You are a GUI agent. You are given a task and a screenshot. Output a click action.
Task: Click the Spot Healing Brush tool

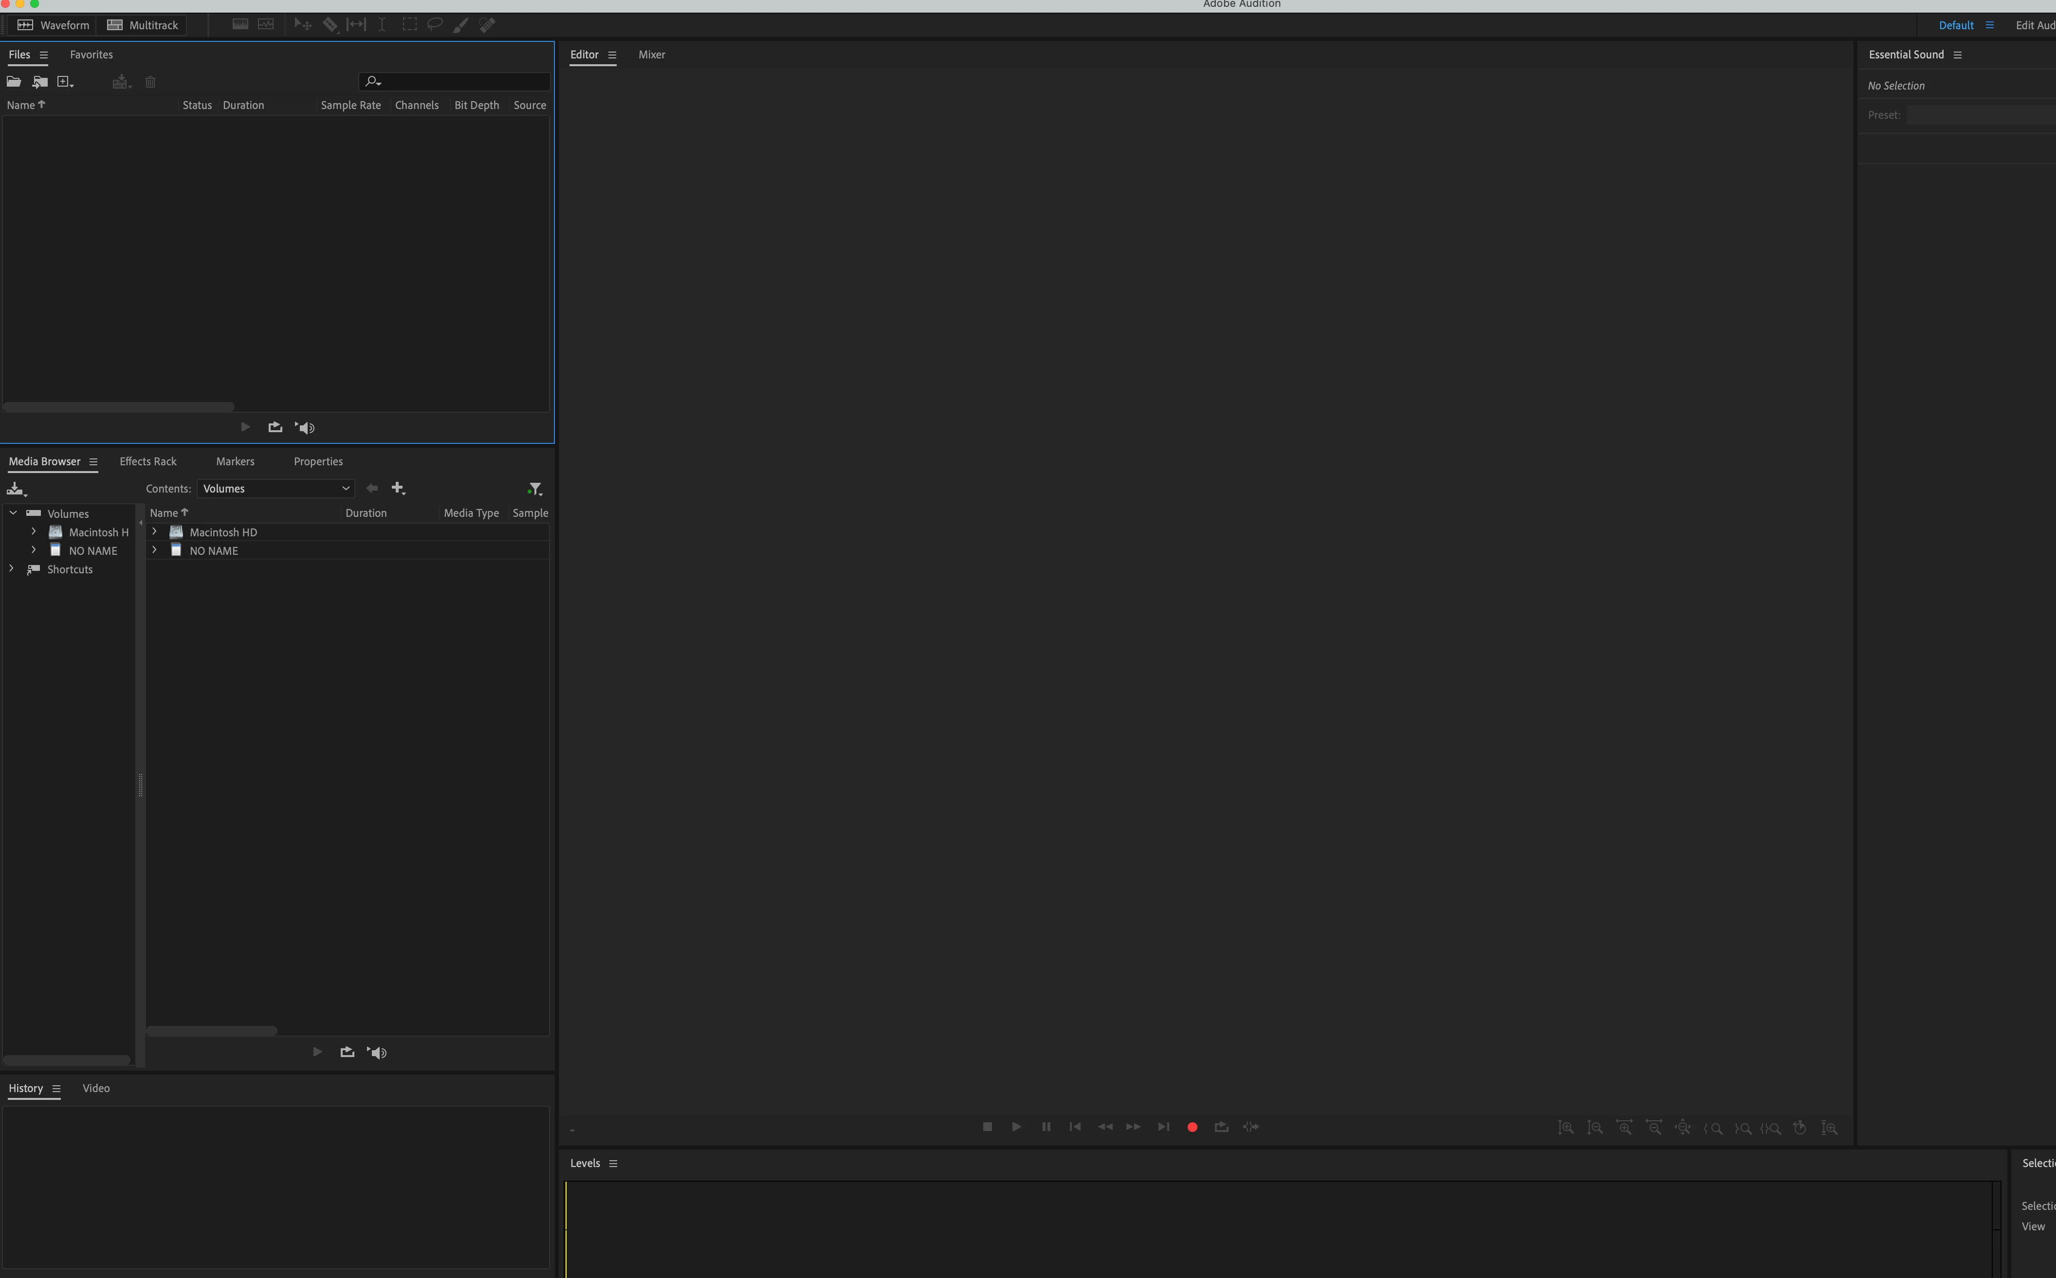(487, 25)
